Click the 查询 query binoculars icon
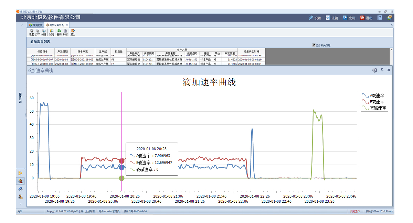 pyautogui.click(x=59, y=33)
